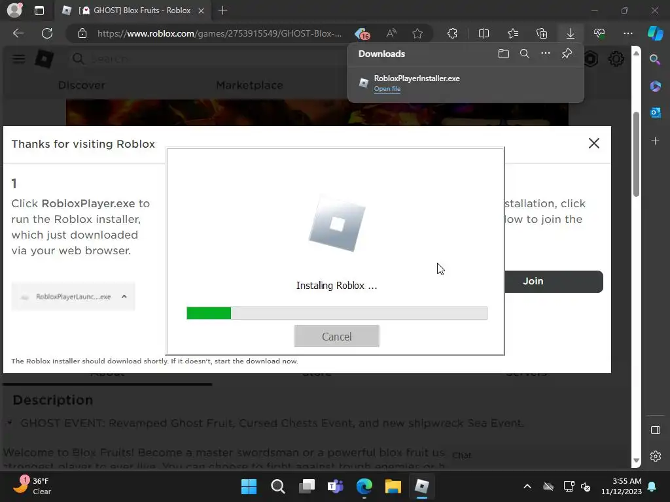Open Browser essentials heart icon
Image resolution: width=670 pixels, height=502 pixels.
click(x=599, y=33)
